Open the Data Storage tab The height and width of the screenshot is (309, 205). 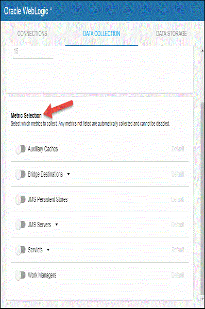coord(172,33)
